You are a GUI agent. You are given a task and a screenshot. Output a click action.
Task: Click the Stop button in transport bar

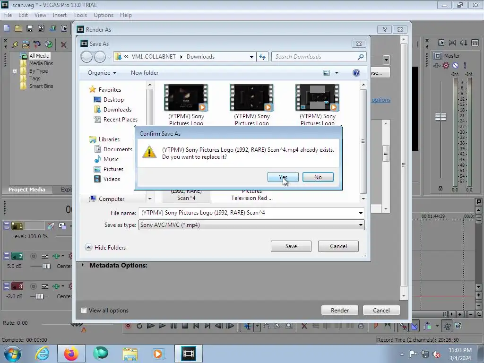click(185, 326)
